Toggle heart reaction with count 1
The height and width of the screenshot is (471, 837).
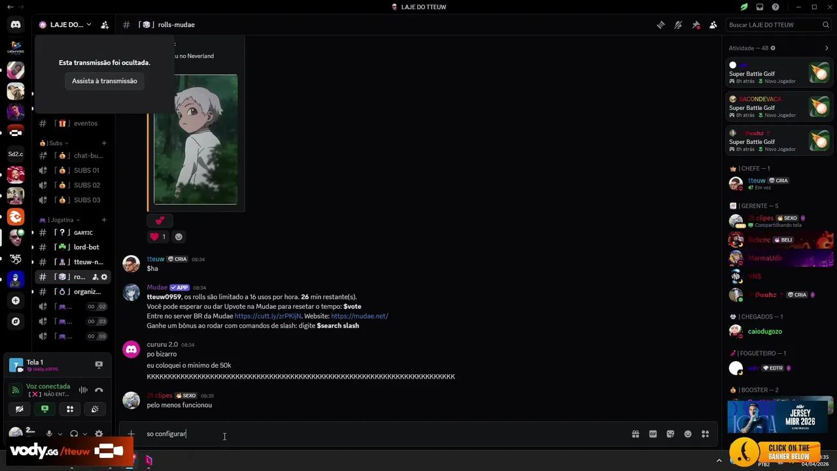click(x=158, y=237)
